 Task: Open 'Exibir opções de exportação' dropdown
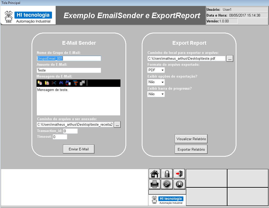point(156,82)
